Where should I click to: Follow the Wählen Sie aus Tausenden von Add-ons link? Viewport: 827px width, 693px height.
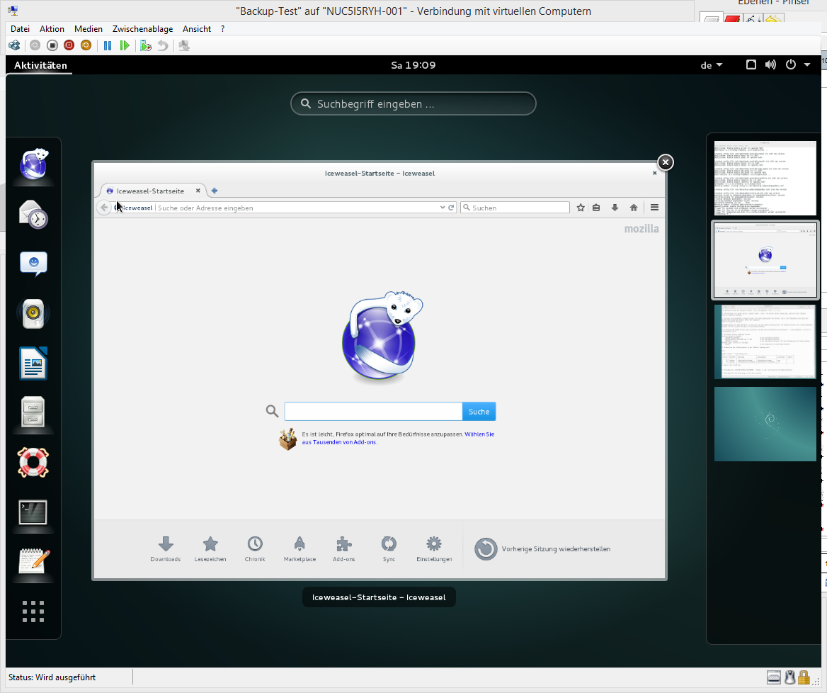[398, 438]
